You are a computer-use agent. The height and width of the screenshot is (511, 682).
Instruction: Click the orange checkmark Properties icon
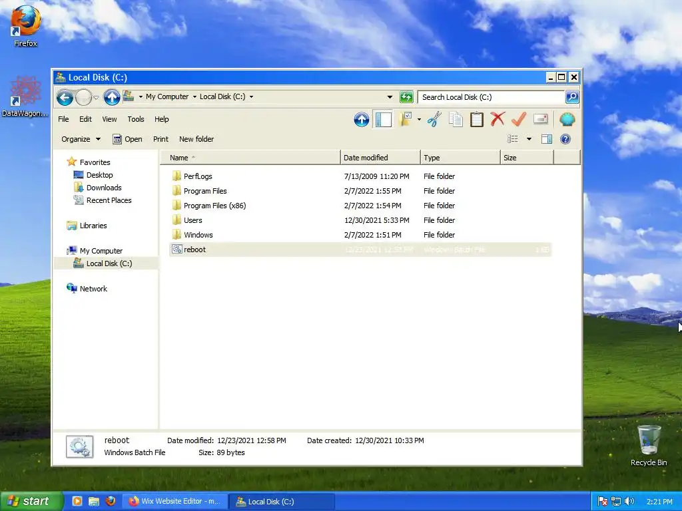pyautogui.click(x=519, y=119)
